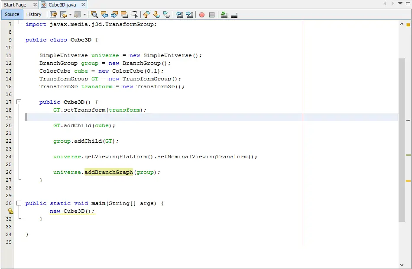Toggle a bookmark on the current line
This screenshot has height=269, width=412.
167,14
